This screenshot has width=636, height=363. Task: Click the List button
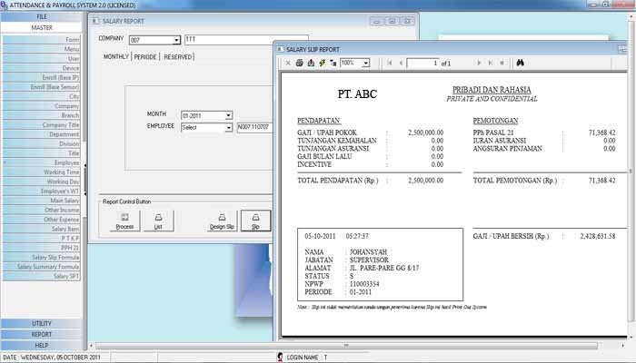click(158, 221)
